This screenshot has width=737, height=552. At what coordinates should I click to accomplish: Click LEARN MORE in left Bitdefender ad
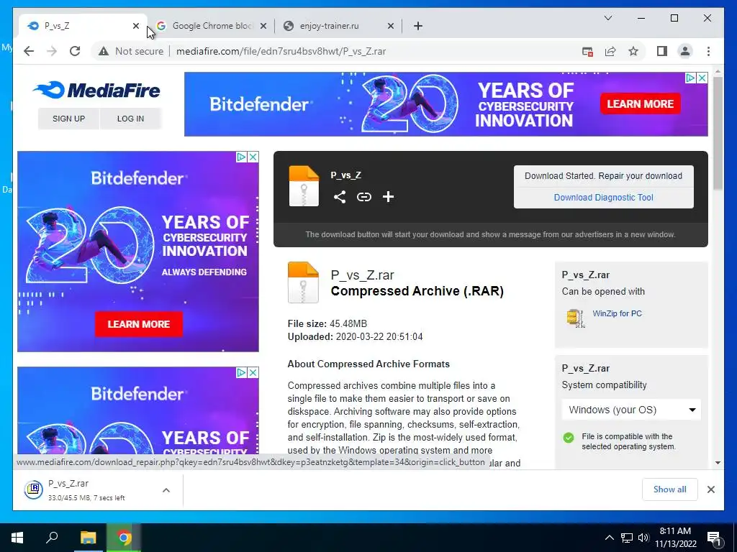tap(139, 324)
